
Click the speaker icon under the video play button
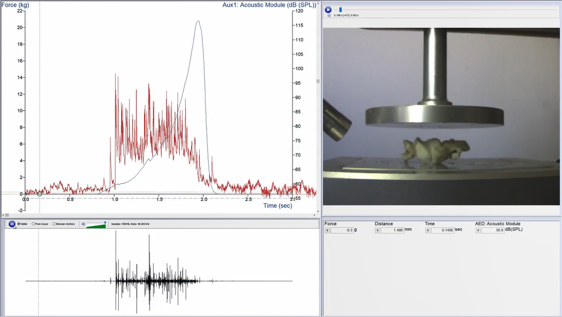pyautogui.click(x=329, y=15)
